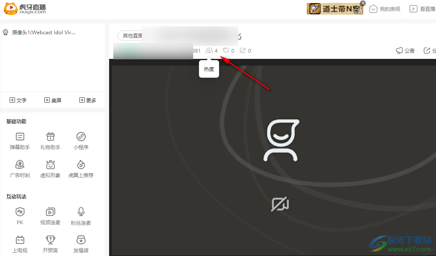Open 看直播 watch live
Screen dimensions: 436x256
(422, 9)
